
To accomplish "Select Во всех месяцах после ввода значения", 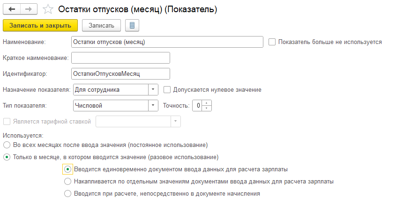I will point(7,145).
